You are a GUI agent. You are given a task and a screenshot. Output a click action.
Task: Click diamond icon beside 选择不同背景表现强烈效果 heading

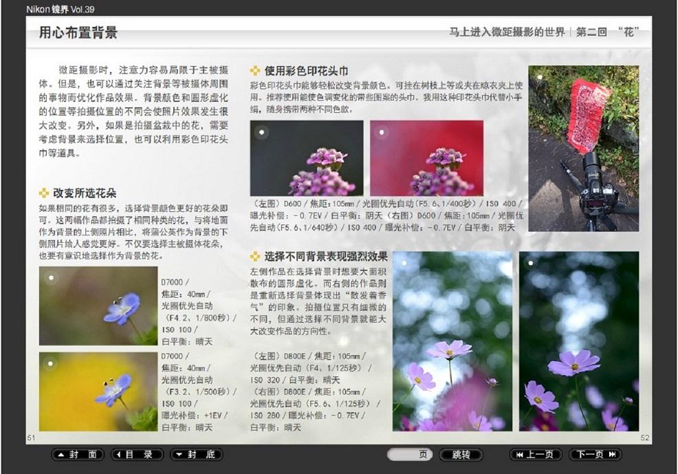(255, 257)
